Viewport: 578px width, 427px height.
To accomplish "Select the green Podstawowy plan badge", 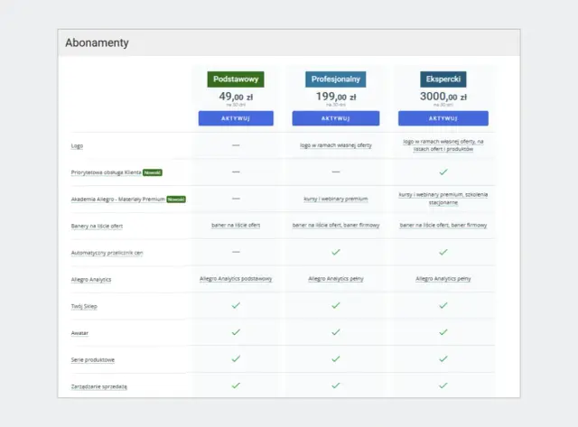I will click(x=236, y=79).
